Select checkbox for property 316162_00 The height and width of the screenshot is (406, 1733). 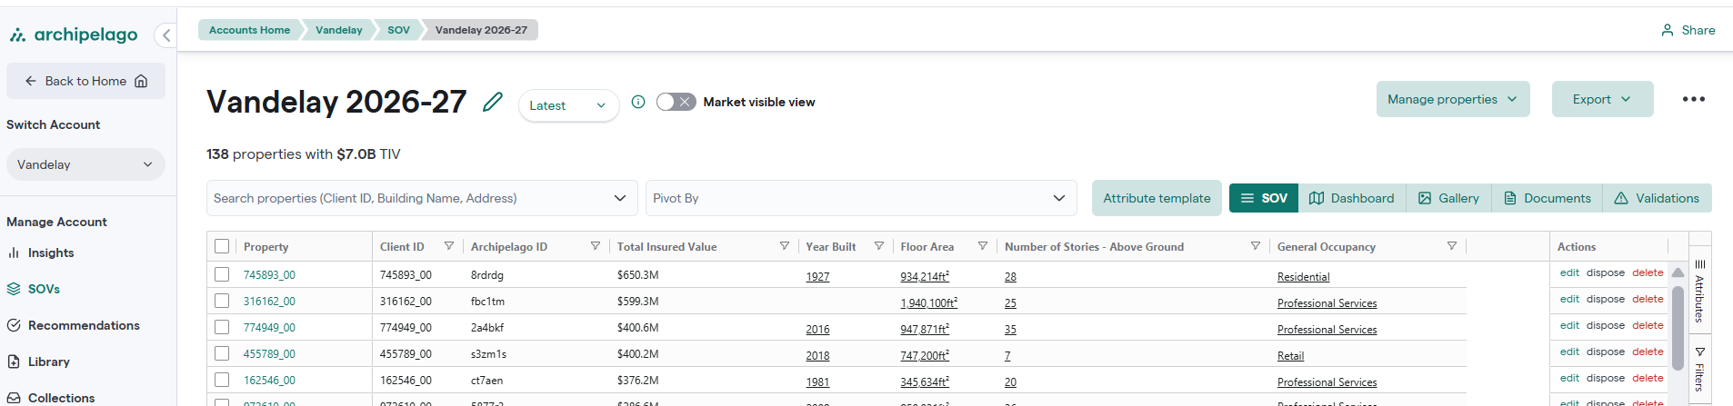point(222,301)
